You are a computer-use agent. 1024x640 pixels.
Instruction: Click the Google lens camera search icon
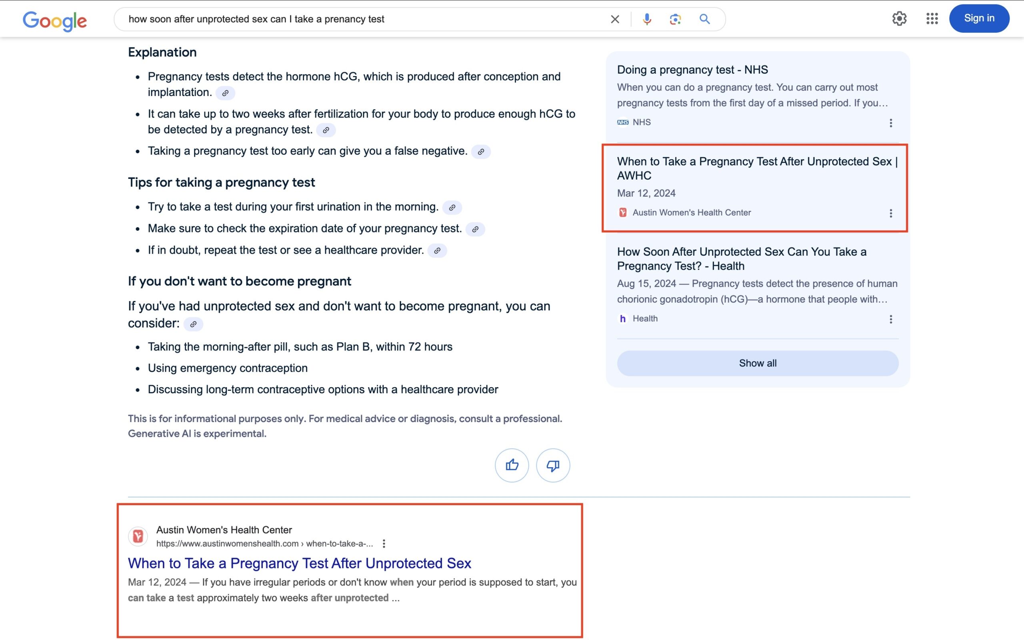pos(675,18)
